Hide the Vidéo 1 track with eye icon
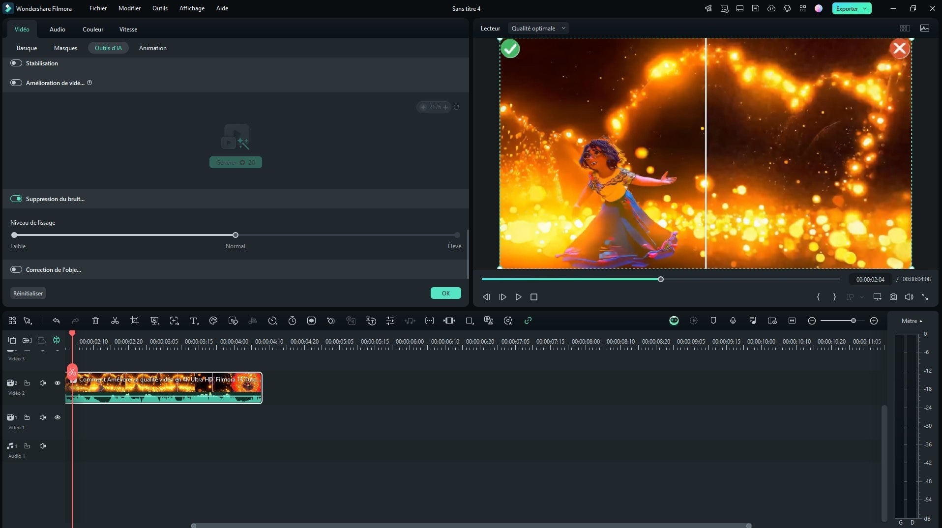The height and width of the screenshot is (528, 942). (x=58, y=417)
